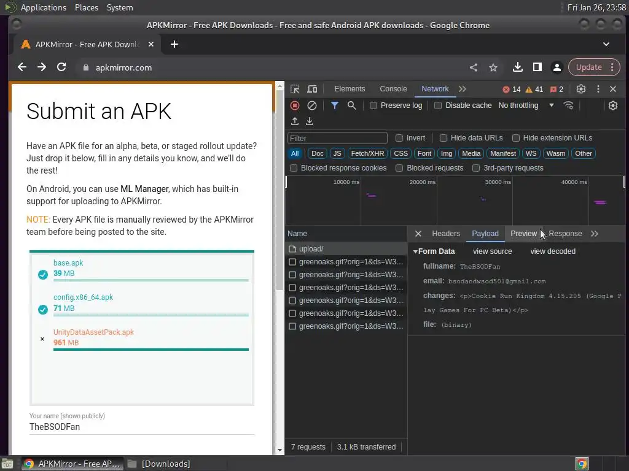Viewport: 629px width, 471px height.
Task: Show the 14 errors badge
Action: 512,90
